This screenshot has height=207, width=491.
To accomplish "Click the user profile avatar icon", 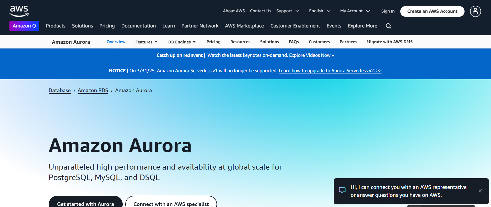I will pyautogui.click(x=475, y=11).
